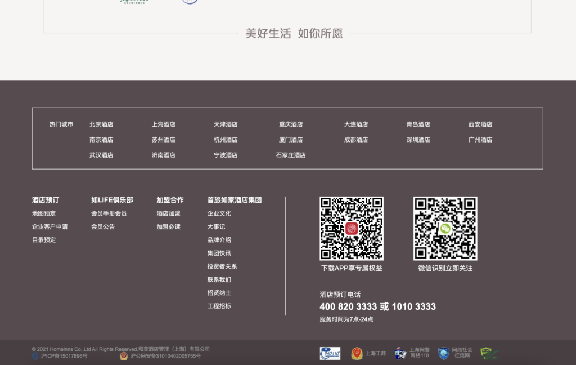
Task: Go to 杭州酒店
Action: pos(226,140)
